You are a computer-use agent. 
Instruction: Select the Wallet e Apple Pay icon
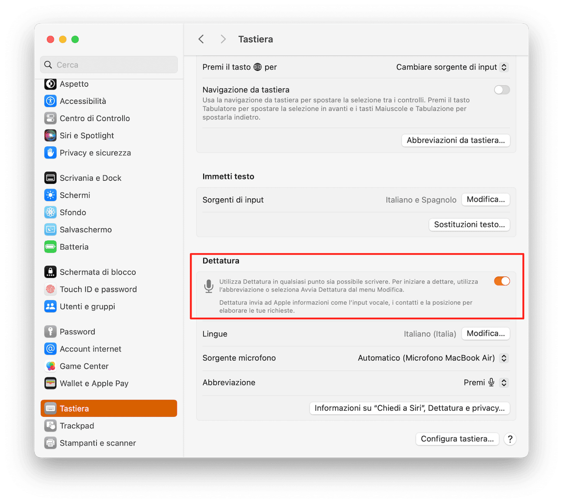click(50, 383)
